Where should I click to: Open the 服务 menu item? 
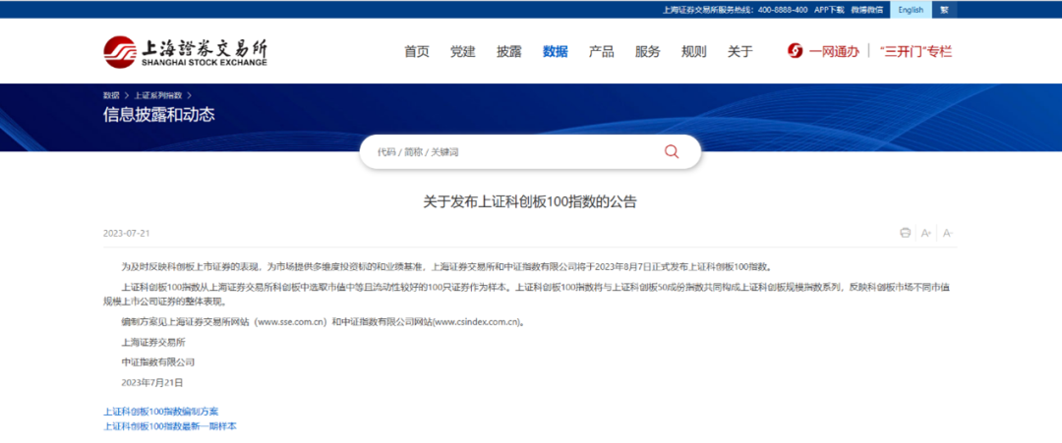647,52
